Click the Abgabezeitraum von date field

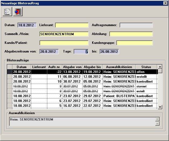click(49, 51)
